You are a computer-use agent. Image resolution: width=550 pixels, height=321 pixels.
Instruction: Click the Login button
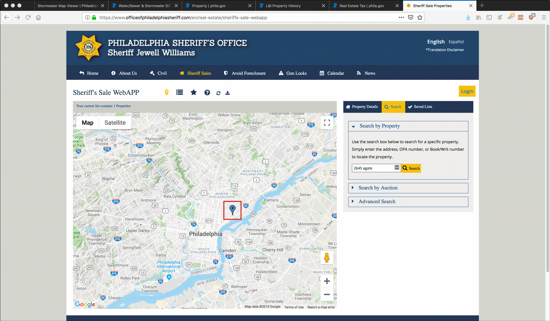pos(467,91)
